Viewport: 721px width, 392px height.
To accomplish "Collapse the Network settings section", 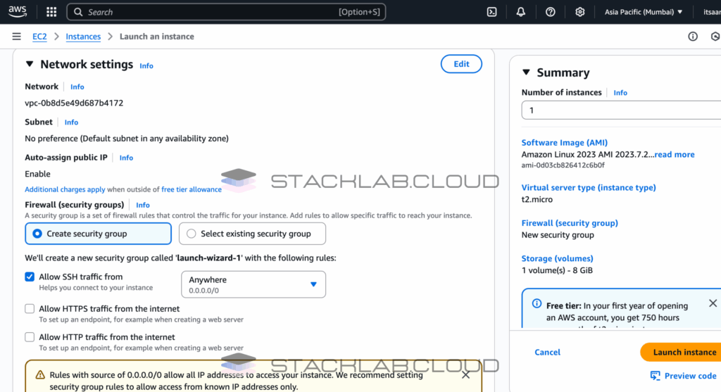I will pyautogui.click(x=30, y=65).
